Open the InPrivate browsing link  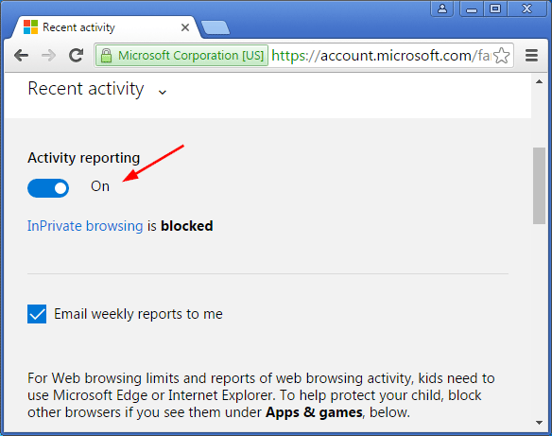pyautogui.click(x=85, y=226)
